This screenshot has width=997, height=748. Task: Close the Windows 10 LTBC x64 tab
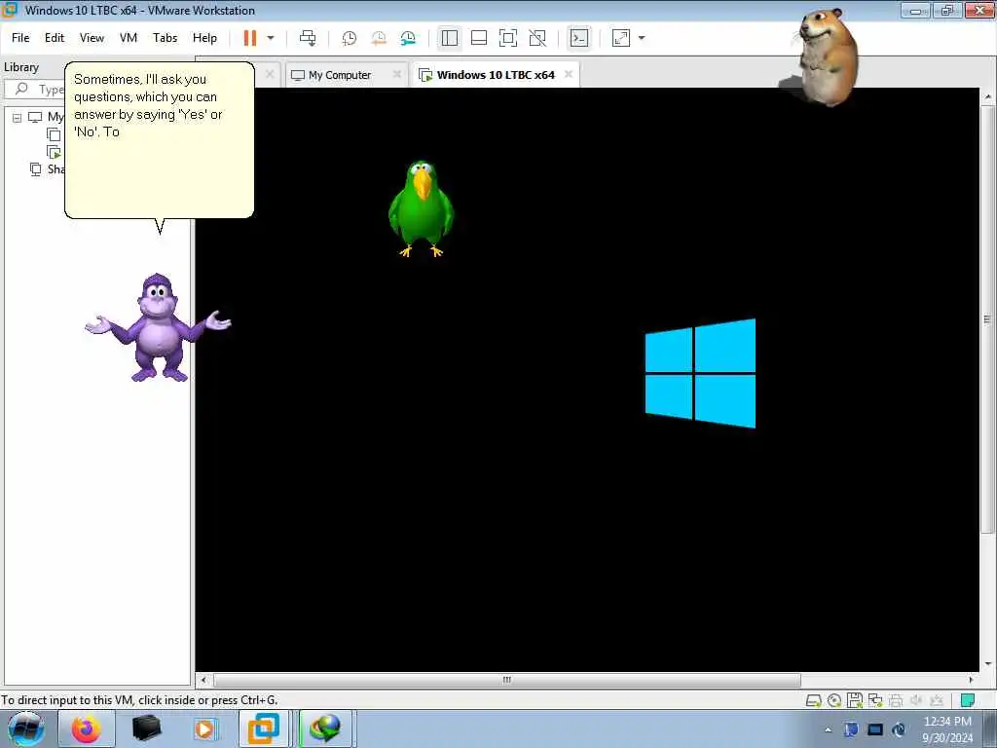569,74
